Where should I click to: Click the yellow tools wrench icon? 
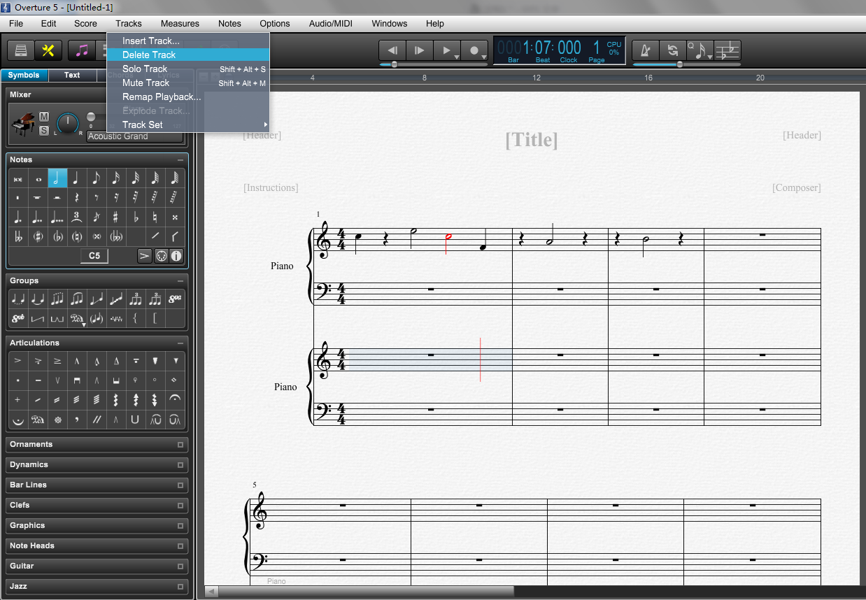pyautogui.click(x=48, y=50)
